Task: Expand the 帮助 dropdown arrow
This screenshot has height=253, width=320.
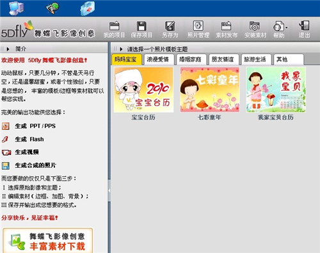Action: coord(287,28)
